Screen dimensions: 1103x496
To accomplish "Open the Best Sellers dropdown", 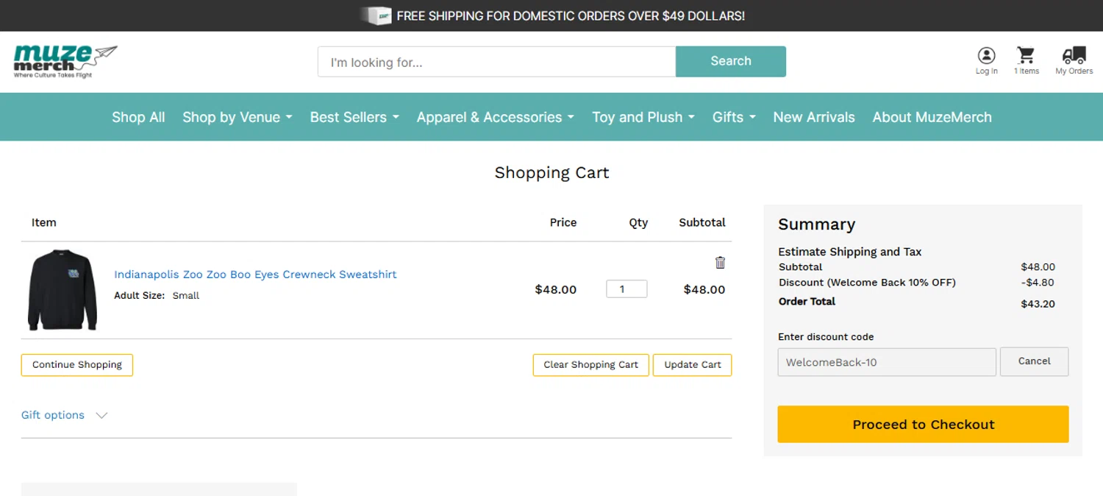I will pyautogui.click(x=354, y=117).
